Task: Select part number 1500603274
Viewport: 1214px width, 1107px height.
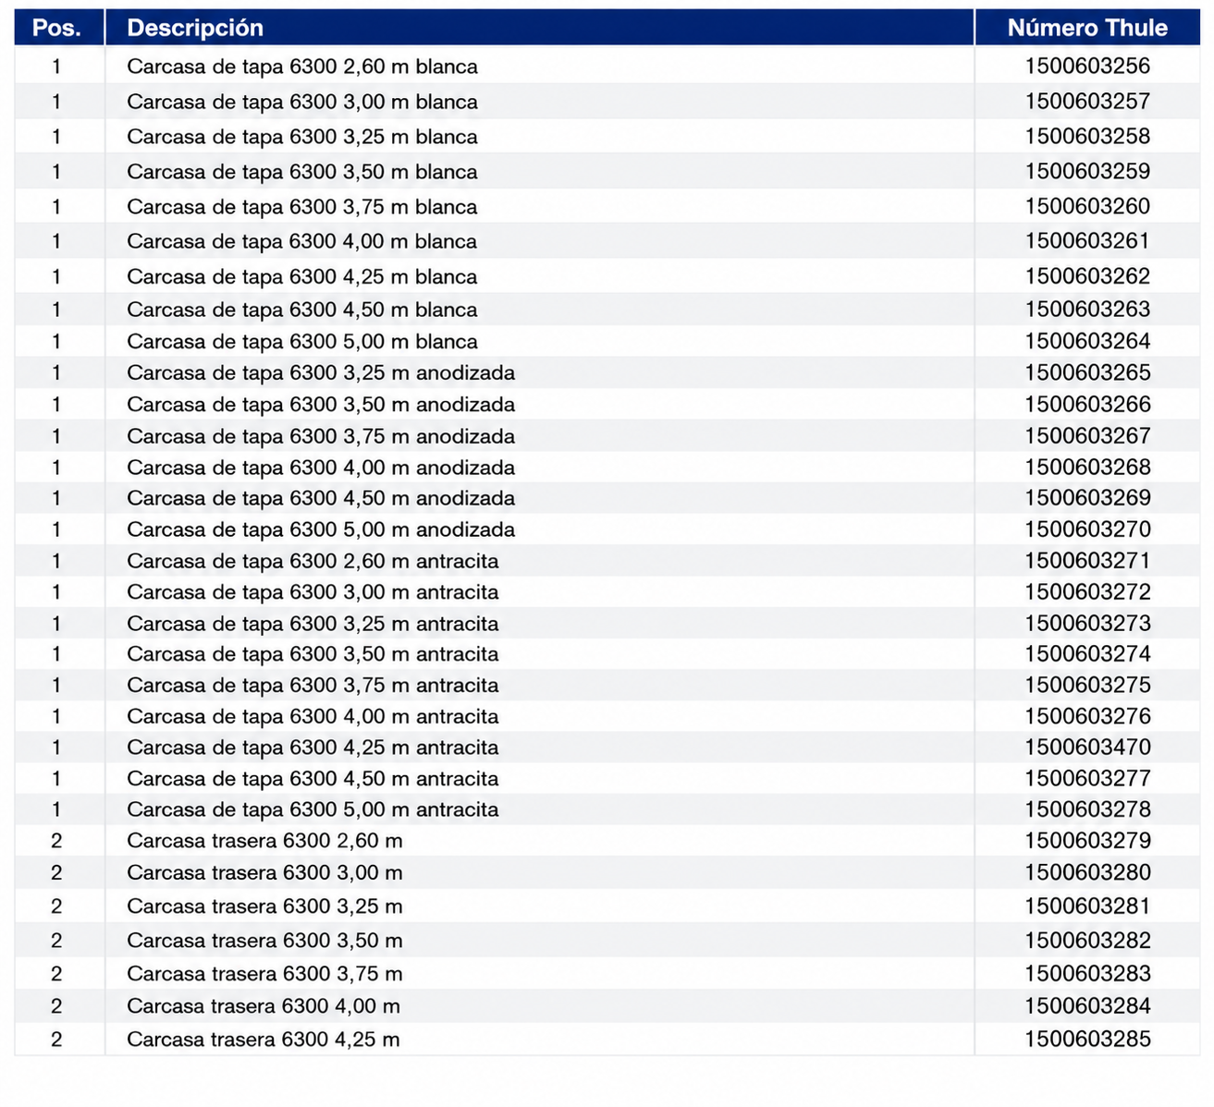Action: click(x=1087, y=653)
